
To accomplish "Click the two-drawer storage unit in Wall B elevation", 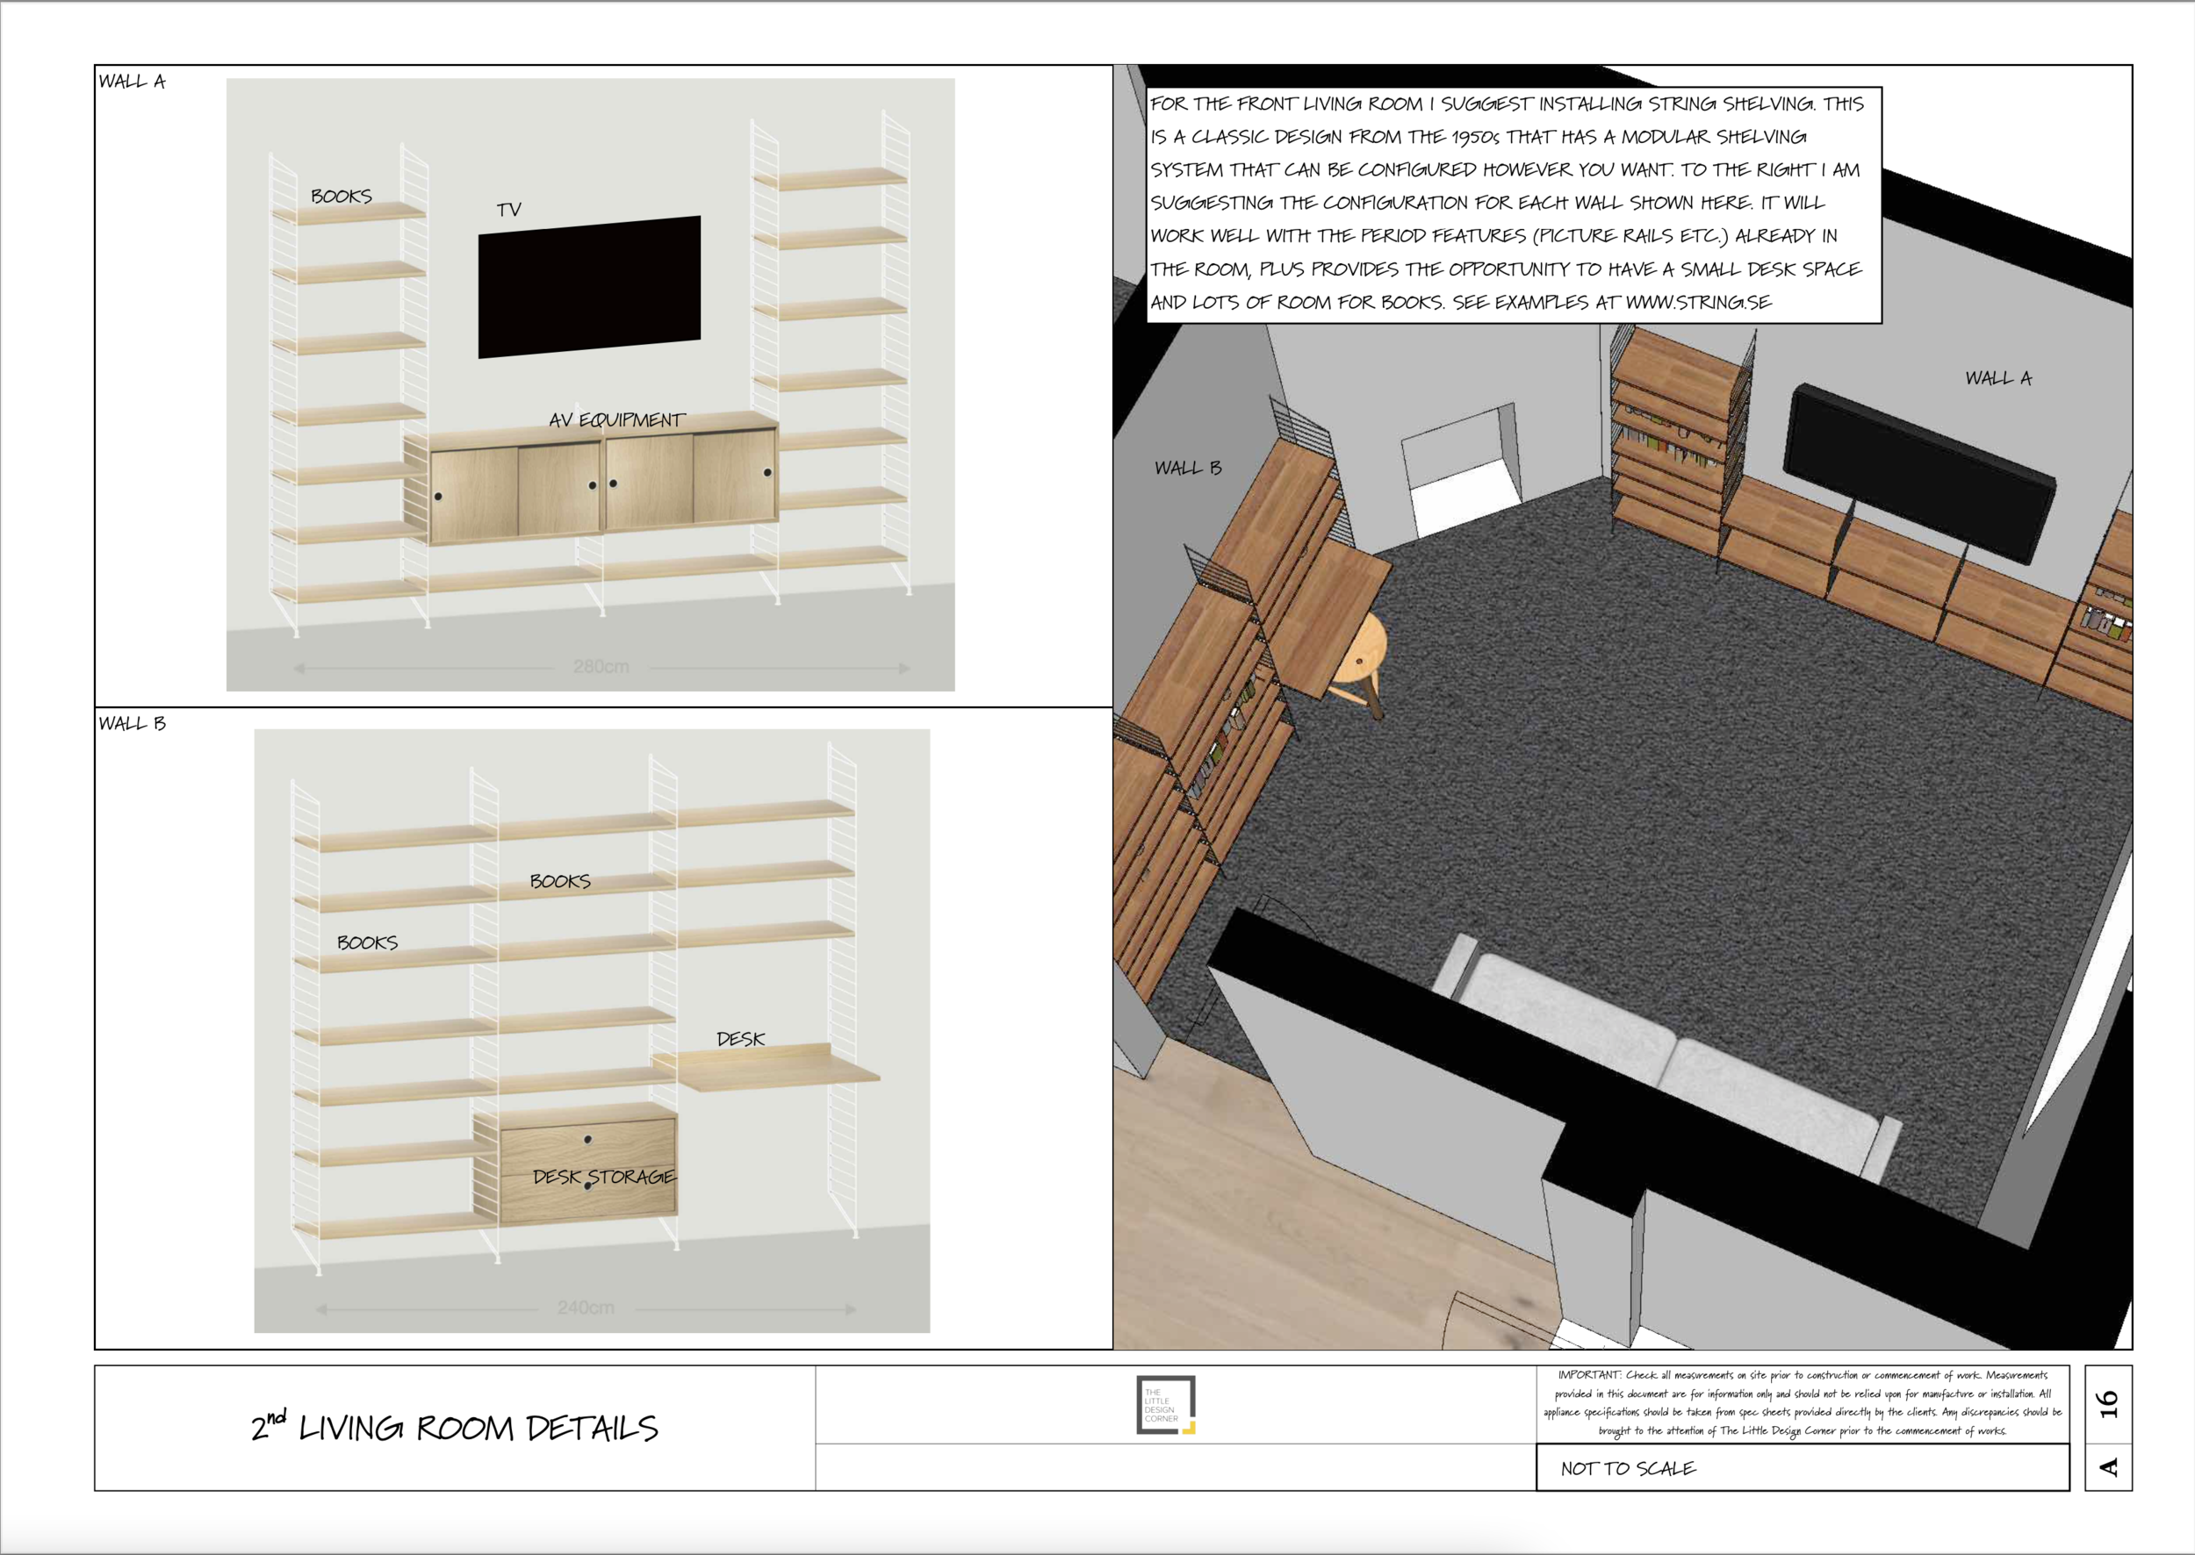I will tap(577, 1164).
